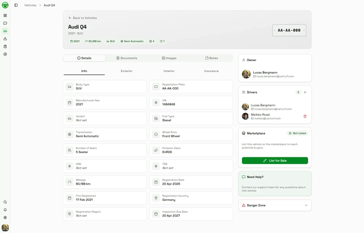The height and width of the screenshot is (233, 364).
Task: Select the Exterior sub-tab
Action: pyautogui.click(x=127, y=71)
